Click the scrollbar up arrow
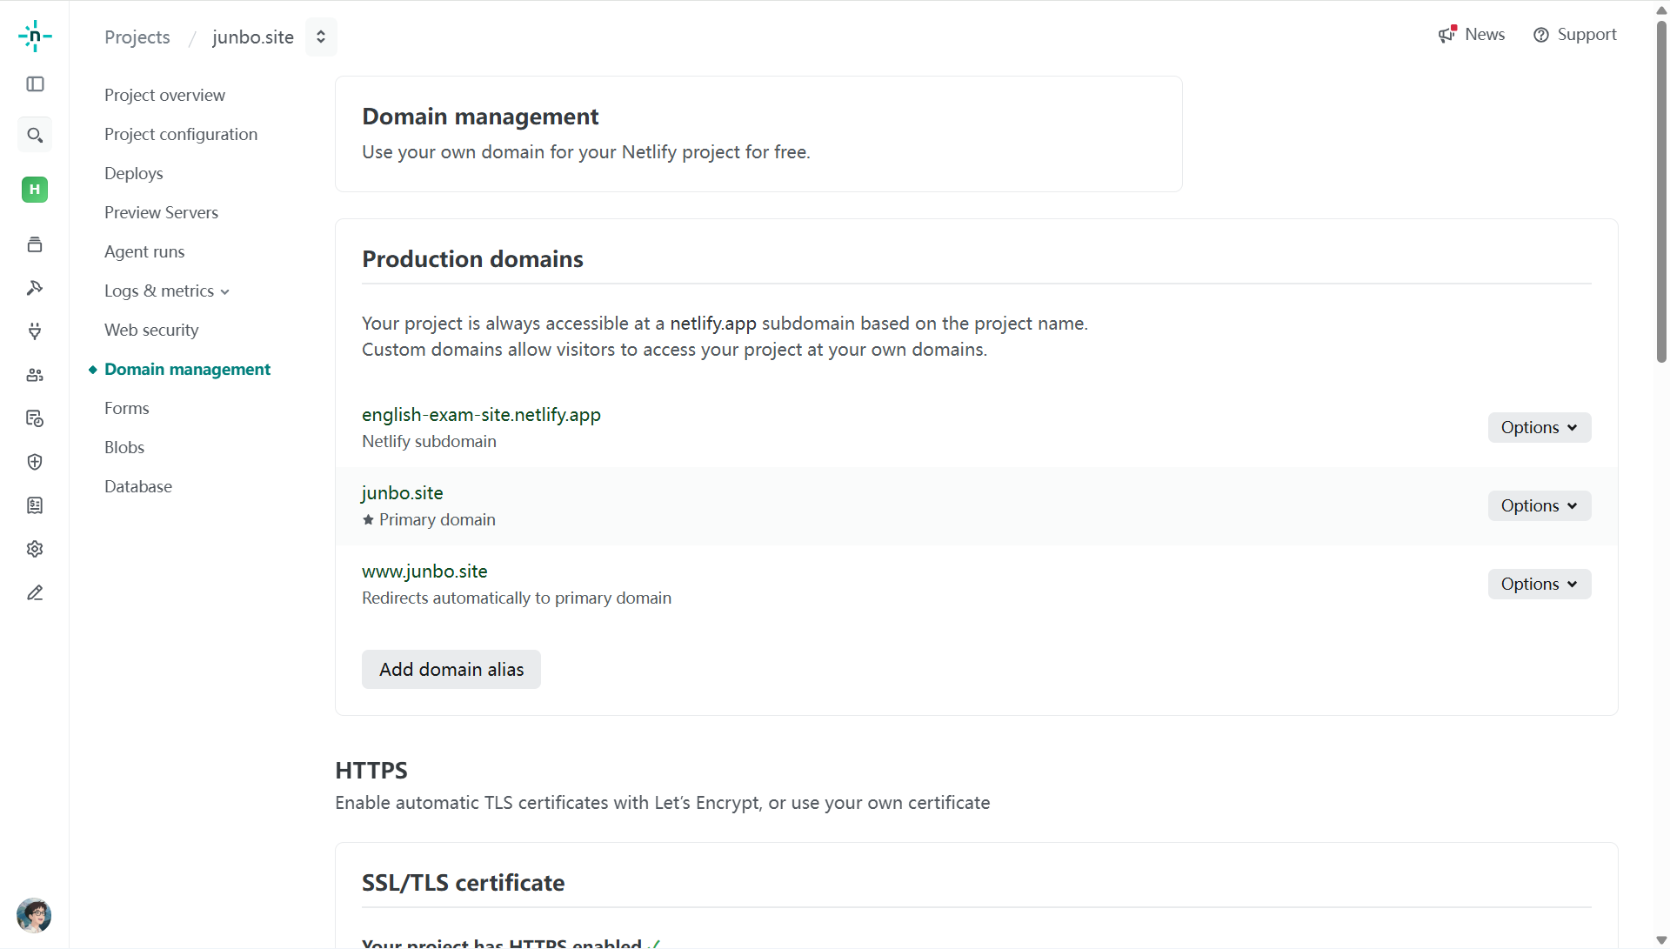Viewport: 1670px width, 949px height. (1661, 10)
